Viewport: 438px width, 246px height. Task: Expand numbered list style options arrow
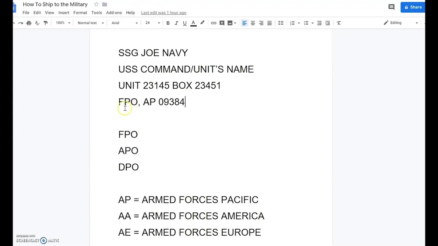pyautogui.click(x=299, y=23)
